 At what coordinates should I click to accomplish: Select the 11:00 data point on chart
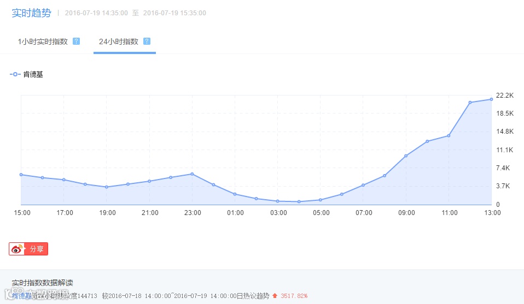coord(449,136)
